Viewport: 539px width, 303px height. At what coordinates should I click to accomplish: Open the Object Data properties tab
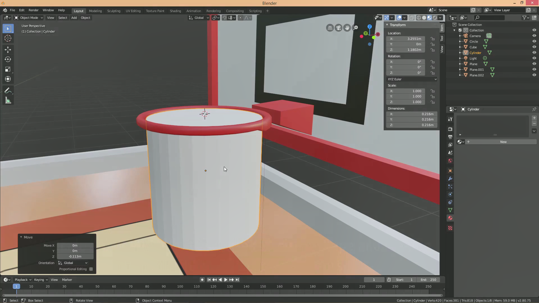[x=450, y=210]
